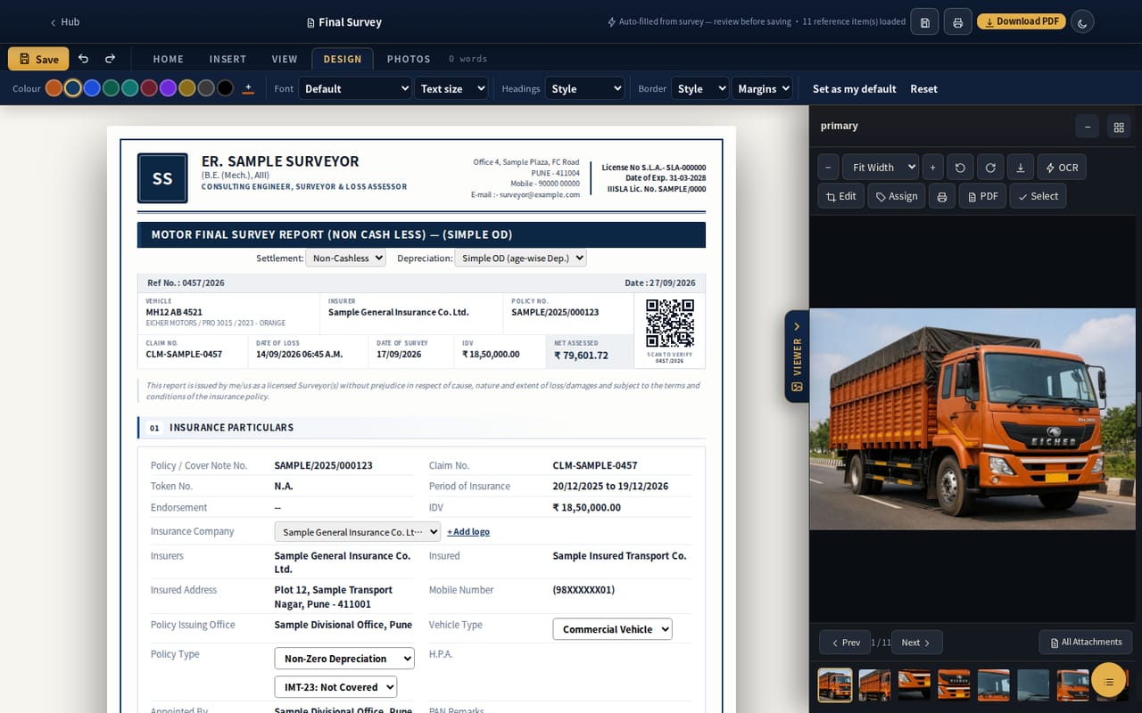
Task: Print the image from the viewer toolbar
Action: click(x=941, y=196)
